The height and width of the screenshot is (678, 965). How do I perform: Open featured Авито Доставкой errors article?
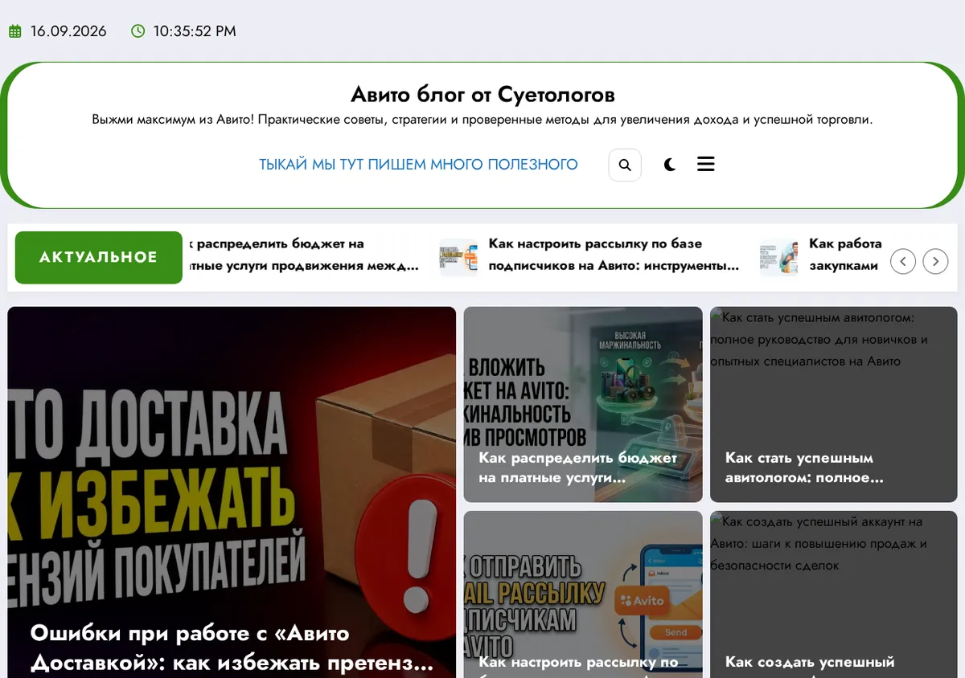click(232, 492)
